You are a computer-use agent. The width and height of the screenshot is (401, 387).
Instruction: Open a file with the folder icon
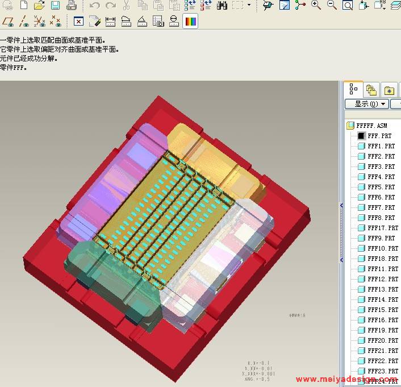coord(39,6)
